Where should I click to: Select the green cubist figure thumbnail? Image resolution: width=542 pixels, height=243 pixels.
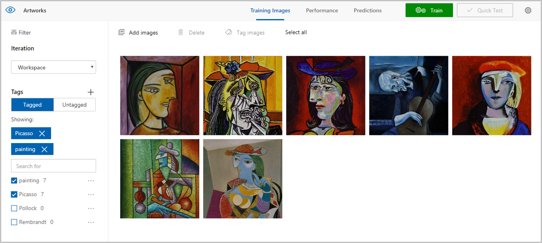[160, 179]
